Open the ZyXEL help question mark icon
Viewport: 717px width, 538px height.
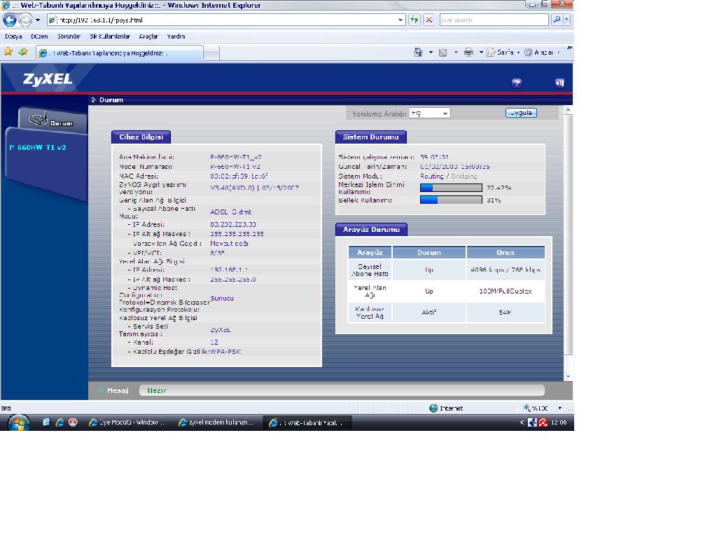pyautogui.click(x=516, y=83)
